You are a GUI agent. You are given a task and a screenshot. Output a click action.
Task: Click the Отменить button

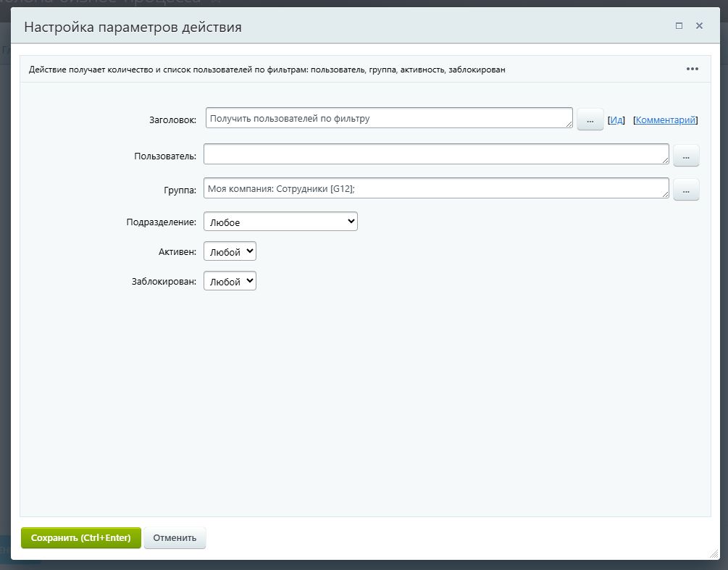[175, 538]
